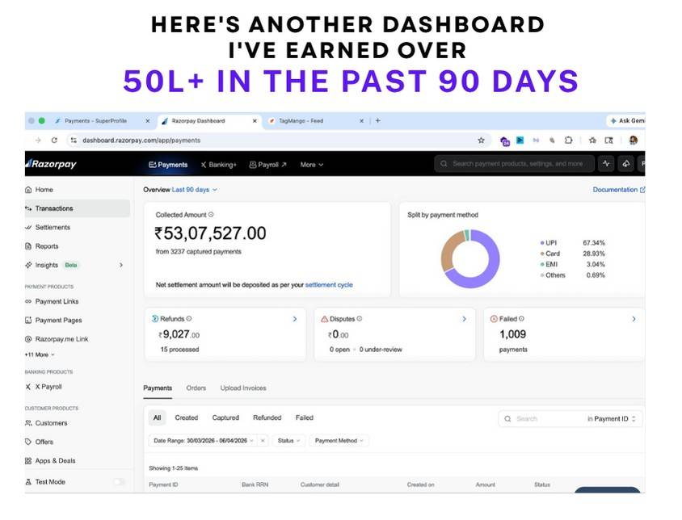Change the Last 90 days overview range

(195, 190)
